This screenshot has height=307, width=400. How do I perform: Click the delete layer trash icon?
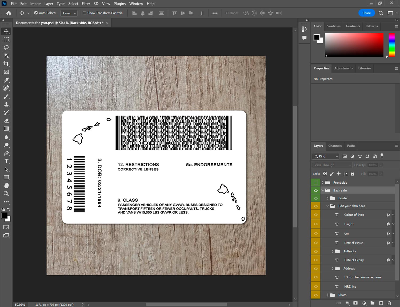point(389,303)
